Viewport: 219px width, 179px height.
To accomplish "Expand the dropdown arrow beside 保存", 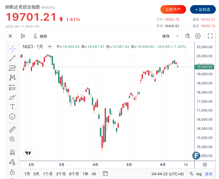I will click(x=177, y=36).
